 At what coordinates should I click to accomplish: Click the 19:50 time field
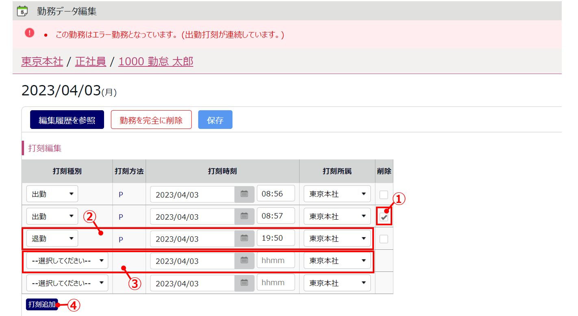point(276,238)
